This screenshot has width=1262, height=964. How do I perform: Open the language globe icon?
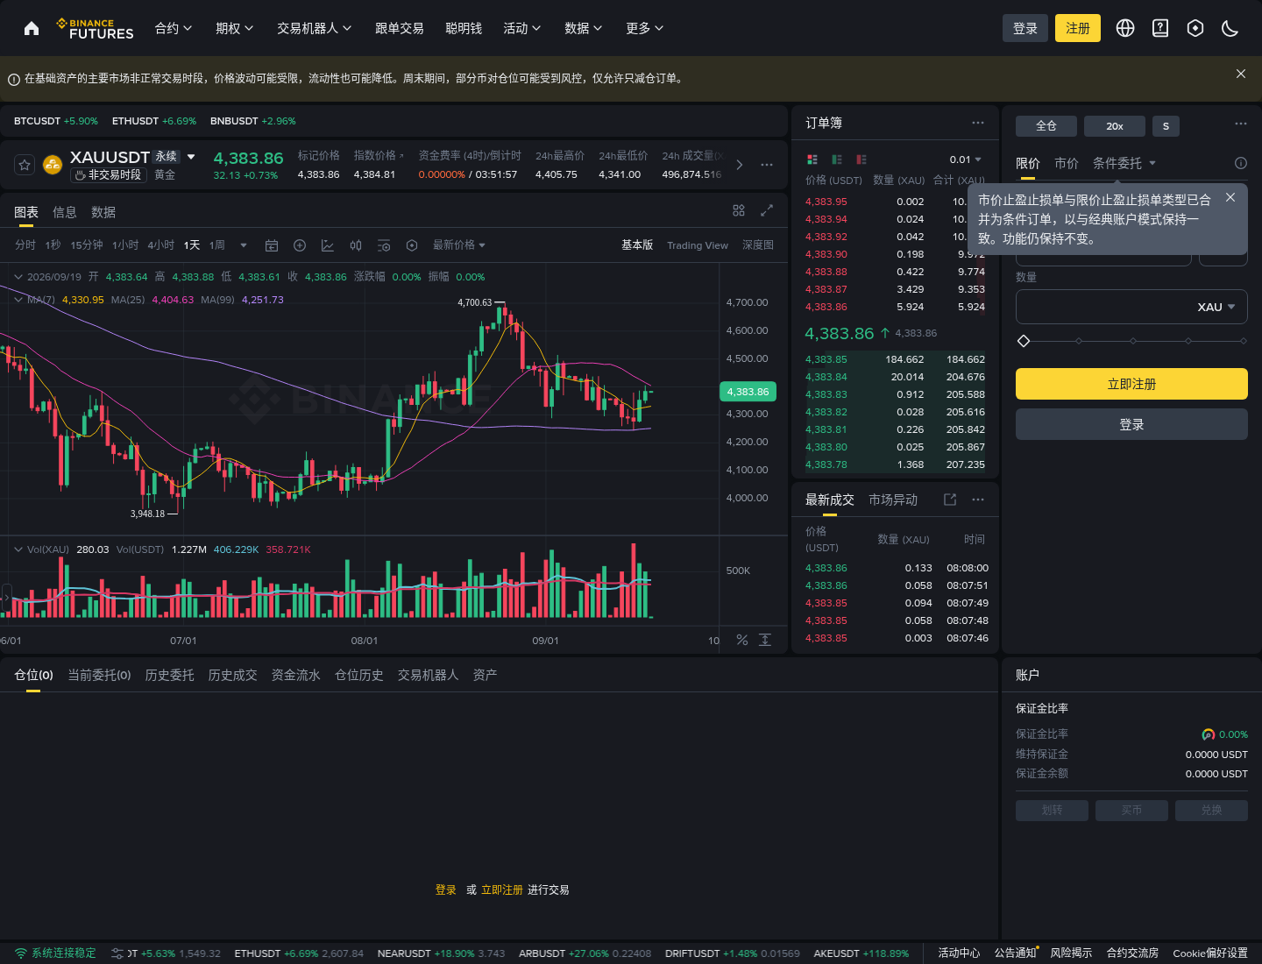pos(1125,28)
